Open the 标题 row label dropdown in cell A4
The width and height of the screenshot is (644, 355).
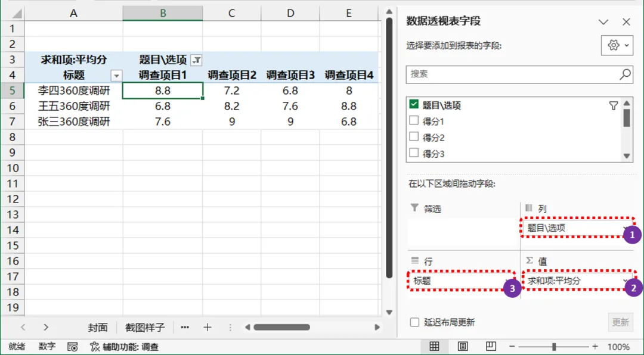[117, 76]
